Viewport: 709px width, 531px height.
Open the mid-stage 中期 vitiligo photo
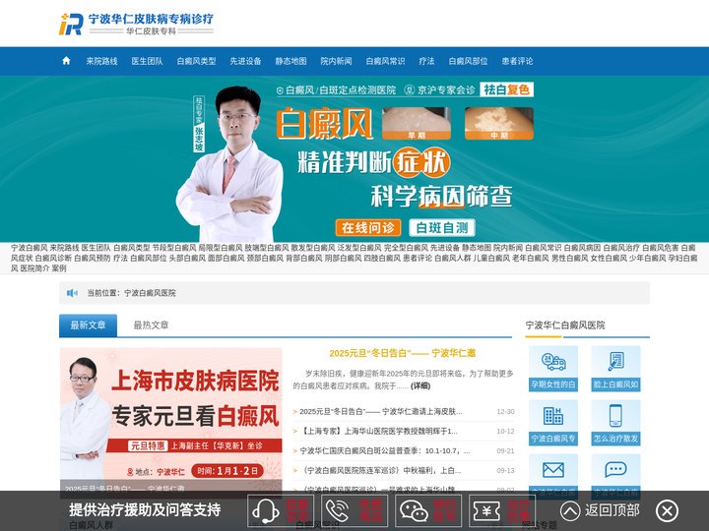(498, 123)
